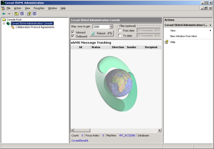Click the Covast globe icon in the tree
Screen dimensions: 214x149
coord(8,24)
